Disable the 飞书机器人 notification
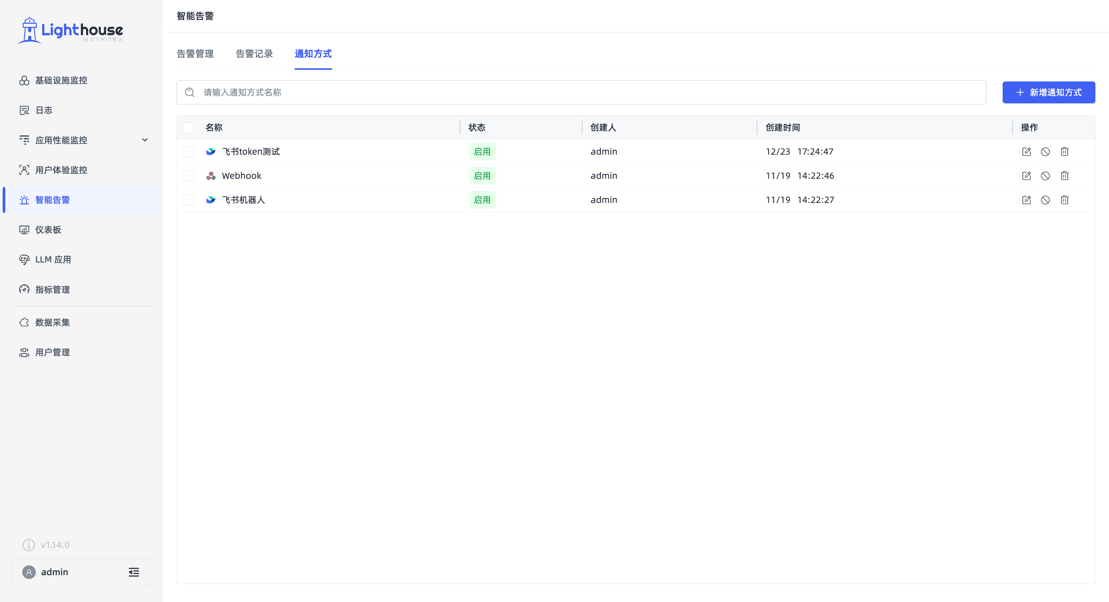The image size is (1109, 602). (x=1045, y=200)
